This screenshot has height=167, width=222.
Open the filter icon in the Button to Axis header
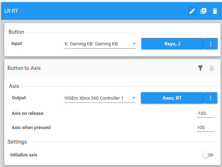pos(200,68)
